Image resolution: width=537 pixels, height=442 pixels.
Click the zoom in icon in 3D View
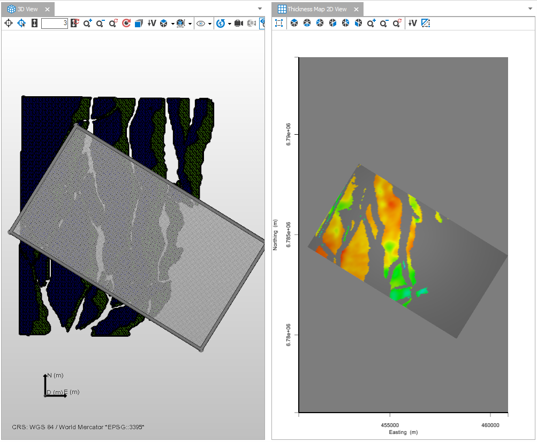[87, 24]
